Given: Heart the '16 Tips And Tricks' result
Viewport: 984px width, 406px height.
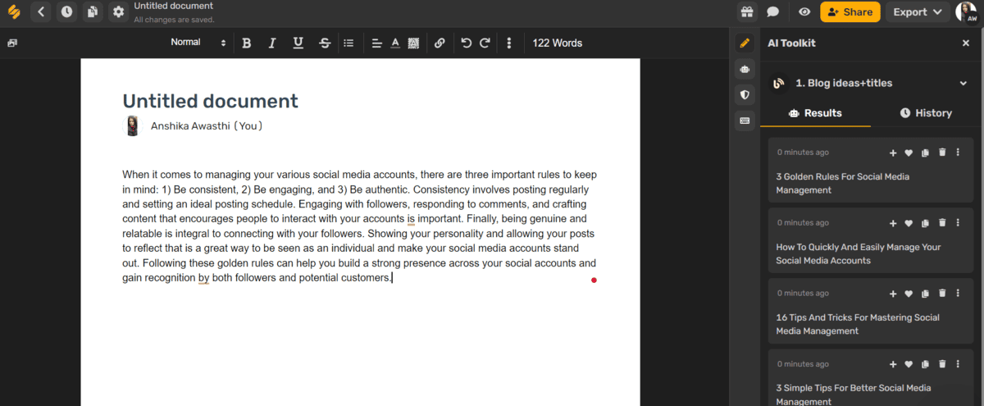Looking at the screenshot, I should tap(909, 294).
